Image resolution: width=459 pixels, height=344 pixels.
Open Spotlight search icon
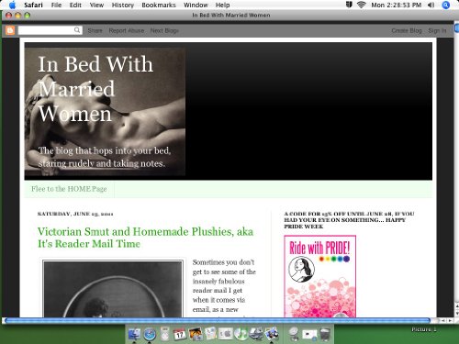click(446, 5)
